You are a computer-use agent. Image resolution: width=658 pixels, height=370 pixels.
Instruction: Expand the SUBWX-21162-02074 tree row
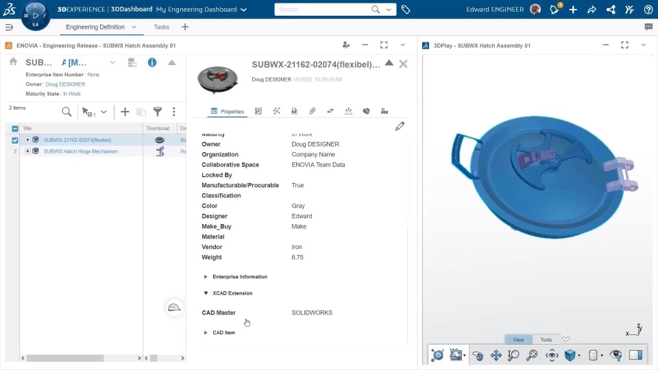pyautogui.click(x=27, y=140)
